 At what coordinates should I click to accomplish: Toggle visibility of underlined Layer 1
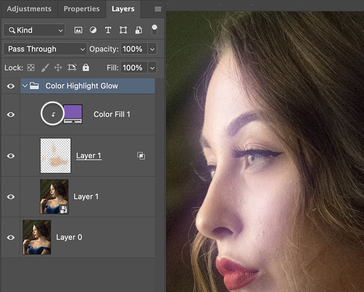(11, 156)
